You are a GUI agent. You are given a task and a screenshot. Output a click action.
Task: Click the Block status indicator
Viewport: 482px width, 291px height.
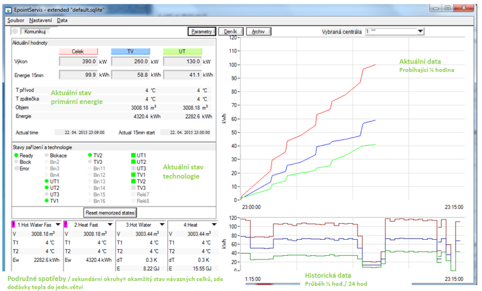click(16, 162)
